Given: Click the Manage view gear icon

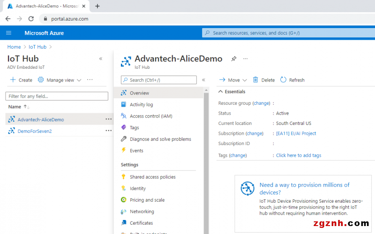Looking at the screenshot, I should click(41, 80).
